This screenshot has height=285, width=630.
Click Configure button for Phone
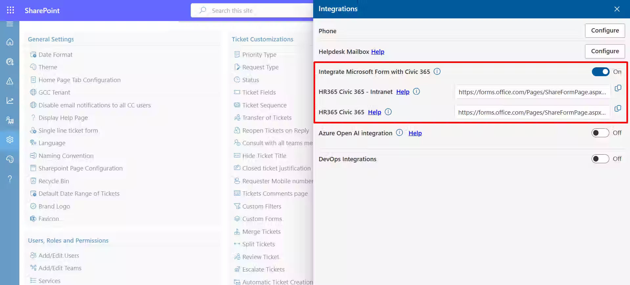click(605, 31)
